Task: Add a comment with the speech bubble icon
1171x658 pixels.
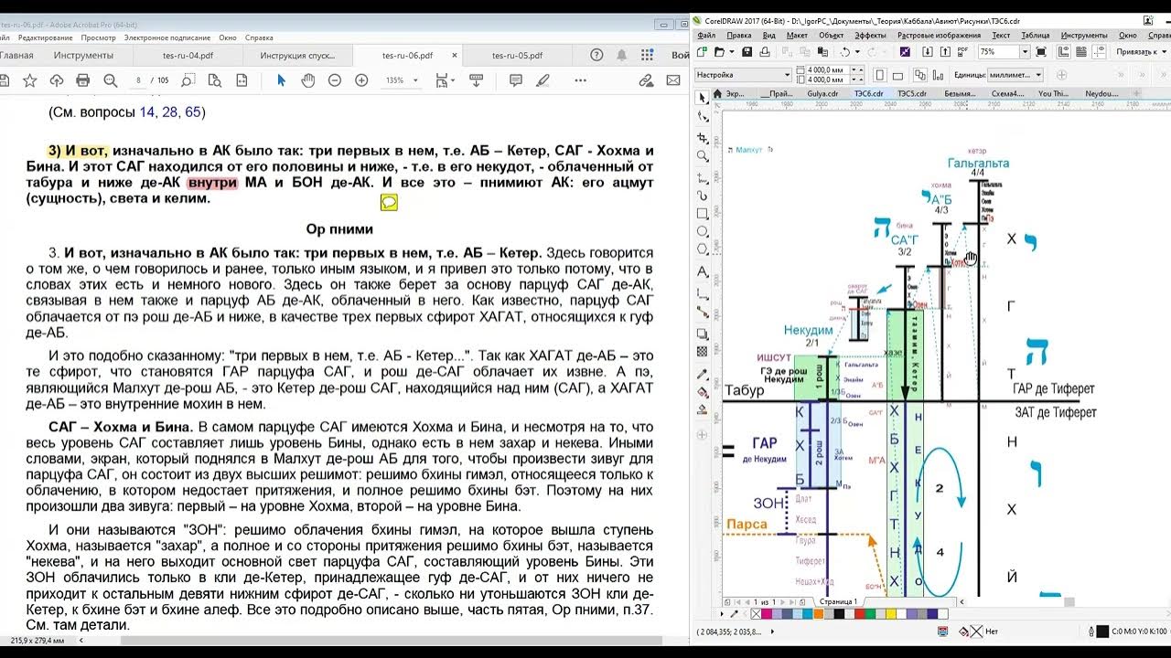Action: (516, 80)
